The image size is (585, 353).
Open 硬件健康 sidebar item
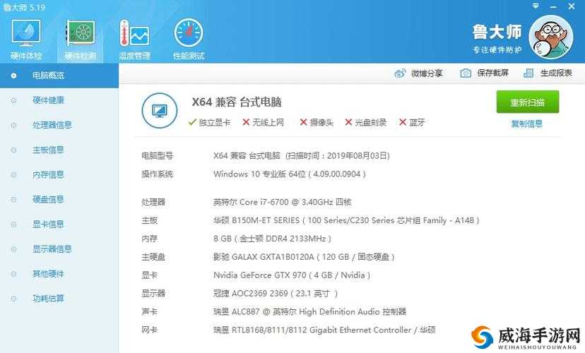(x=48, y=100)
